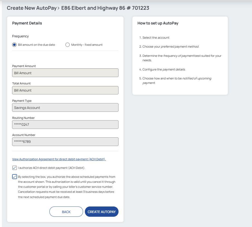Image resolution: width=252 pixels, height=227 pixels.
Task: Click the BACK button
Action: (66, 211)
